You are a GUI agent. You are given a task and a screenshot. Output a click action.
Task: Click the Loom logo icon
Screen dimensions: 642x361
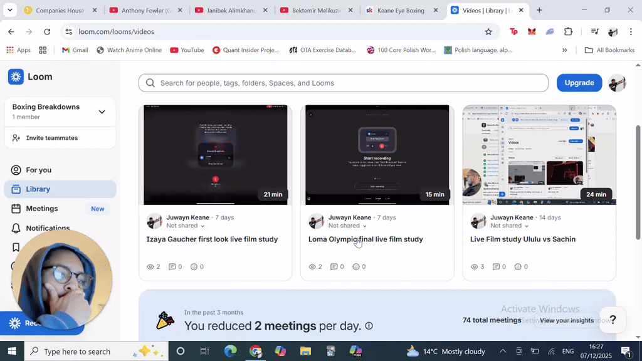point(16,76)
